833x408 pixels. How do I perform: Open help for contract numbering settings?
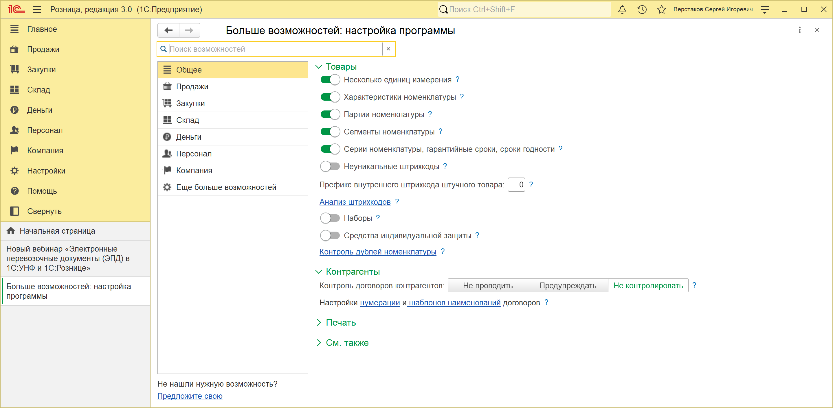click(546, 302)
